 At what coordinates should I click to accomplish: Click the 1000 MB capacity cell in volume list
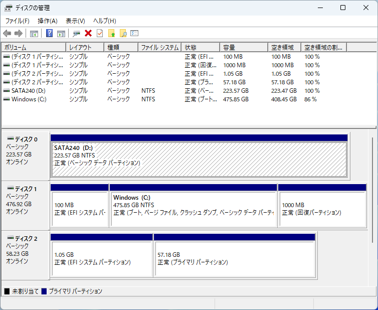click(234, 65)
